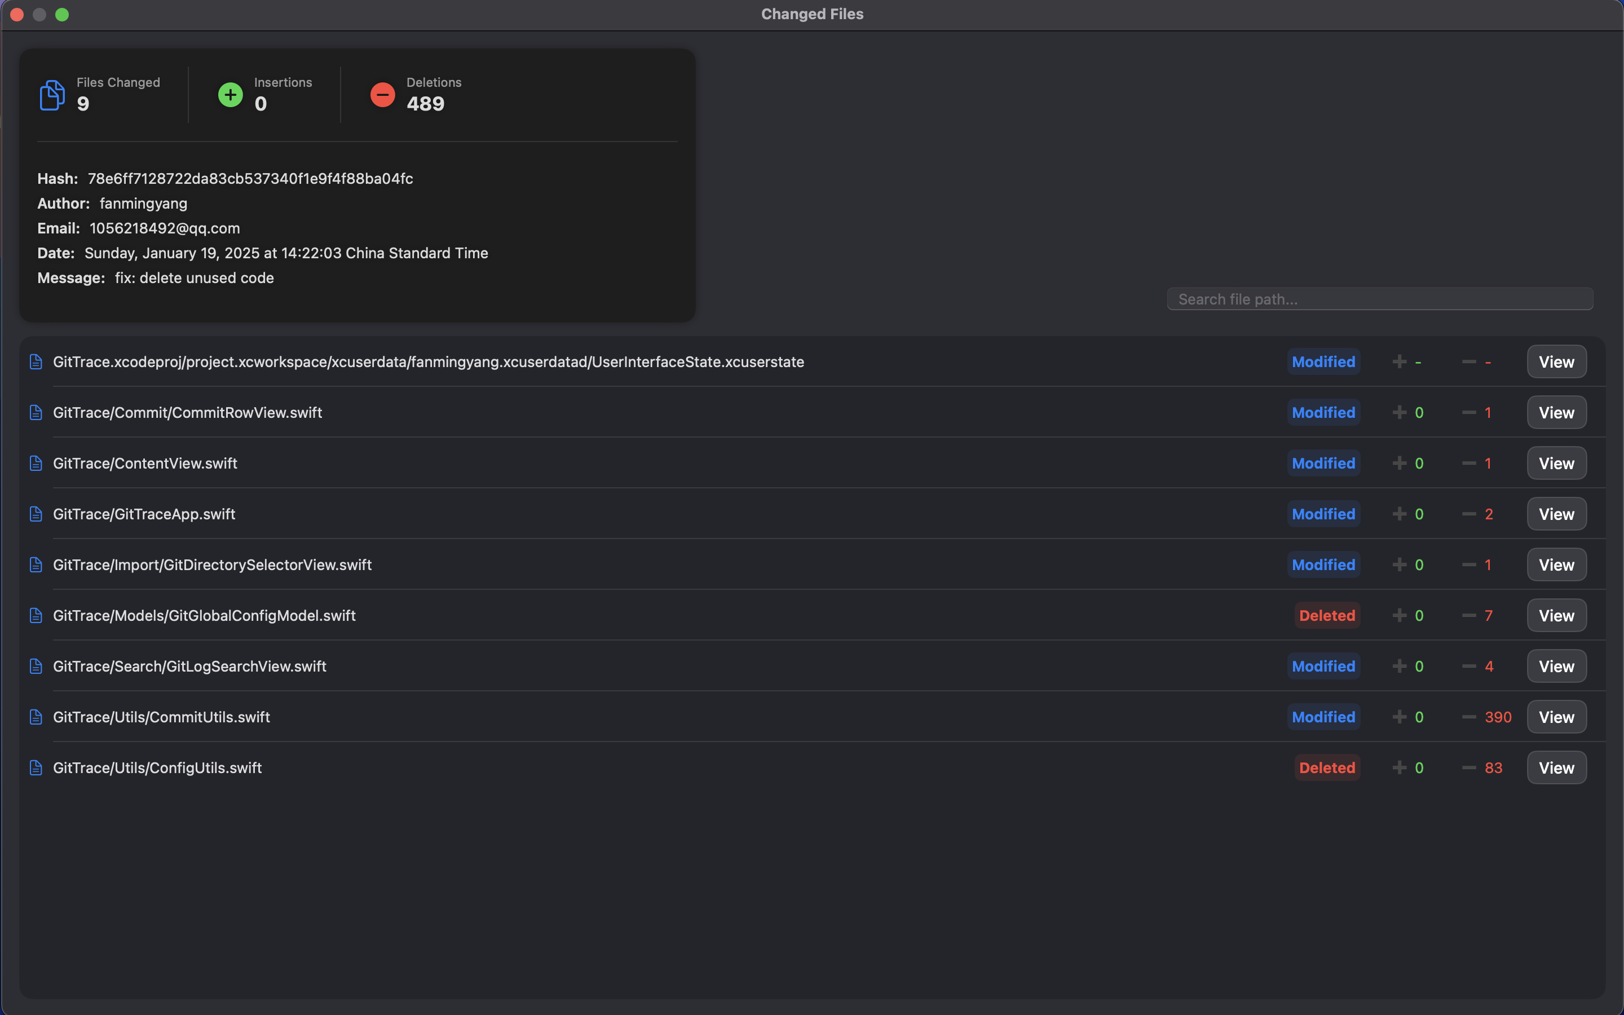Click the commit hash text
Image resolution: width=1624 pixels, height=1015 pixels.
click(250, 179)
